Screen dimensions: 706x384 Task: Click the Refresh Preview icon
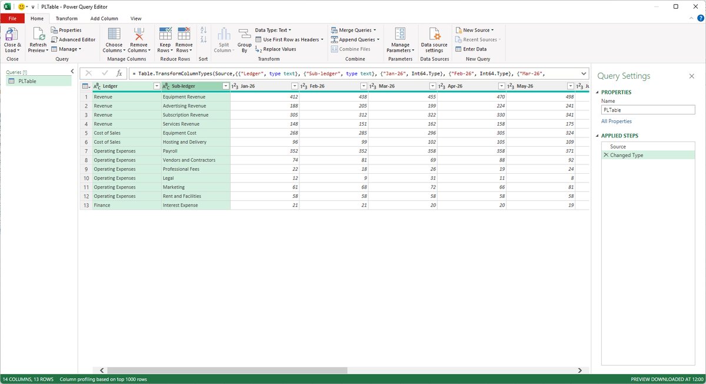coord(38,34)
